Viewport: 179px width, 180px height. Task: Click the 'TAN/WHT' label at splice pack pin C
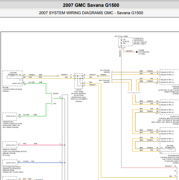92,85
